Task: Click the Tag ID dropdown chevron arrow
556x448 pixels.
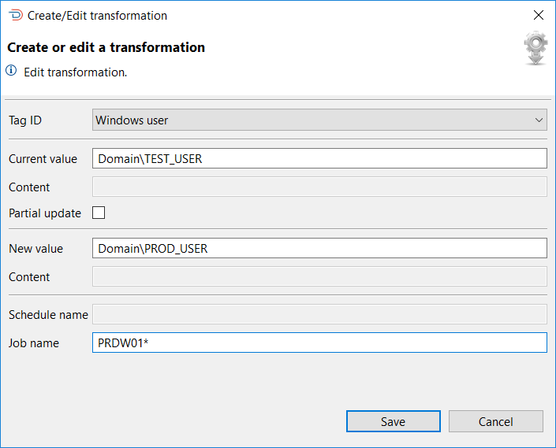Action: (x=539, y=120)
